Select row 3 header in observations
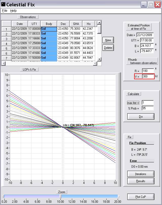Image resolution: width=162 pixels, height=205 pixels. 6,39
